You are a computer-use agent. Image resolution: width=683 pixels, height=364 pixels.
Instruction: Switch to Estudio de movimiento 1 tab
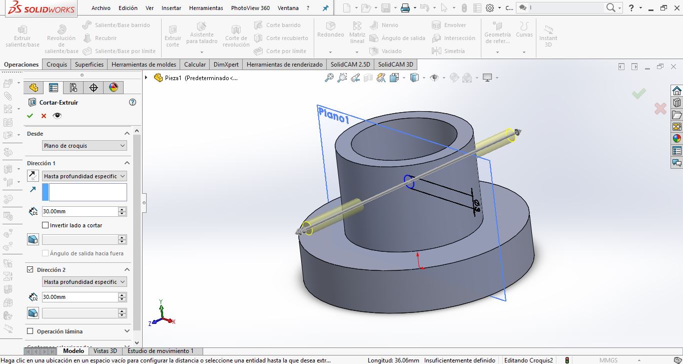(x=161, y=351)
